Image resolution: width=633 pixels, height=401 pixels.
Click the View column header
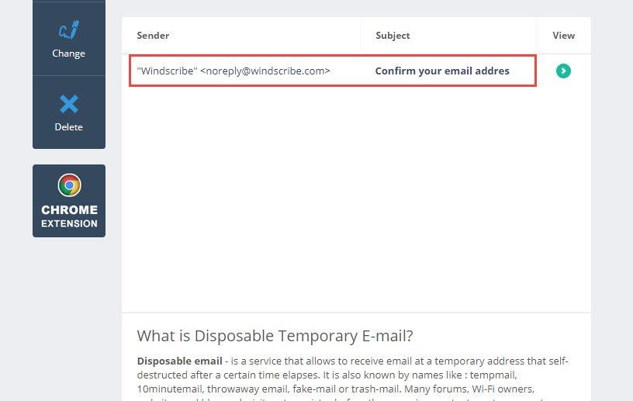click(x=563, y=36)
